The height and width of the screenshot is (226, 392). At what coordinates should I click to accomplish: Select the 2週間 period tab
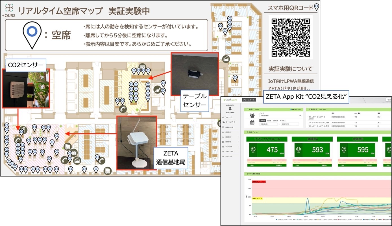(x=269, y=121)
